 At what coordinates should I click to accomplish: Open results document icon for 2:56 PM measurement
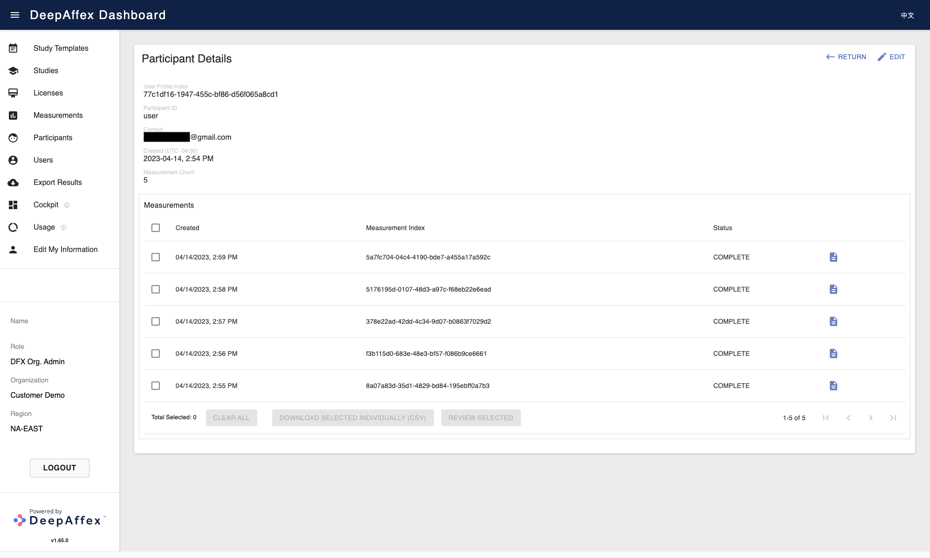coord(834,354)
